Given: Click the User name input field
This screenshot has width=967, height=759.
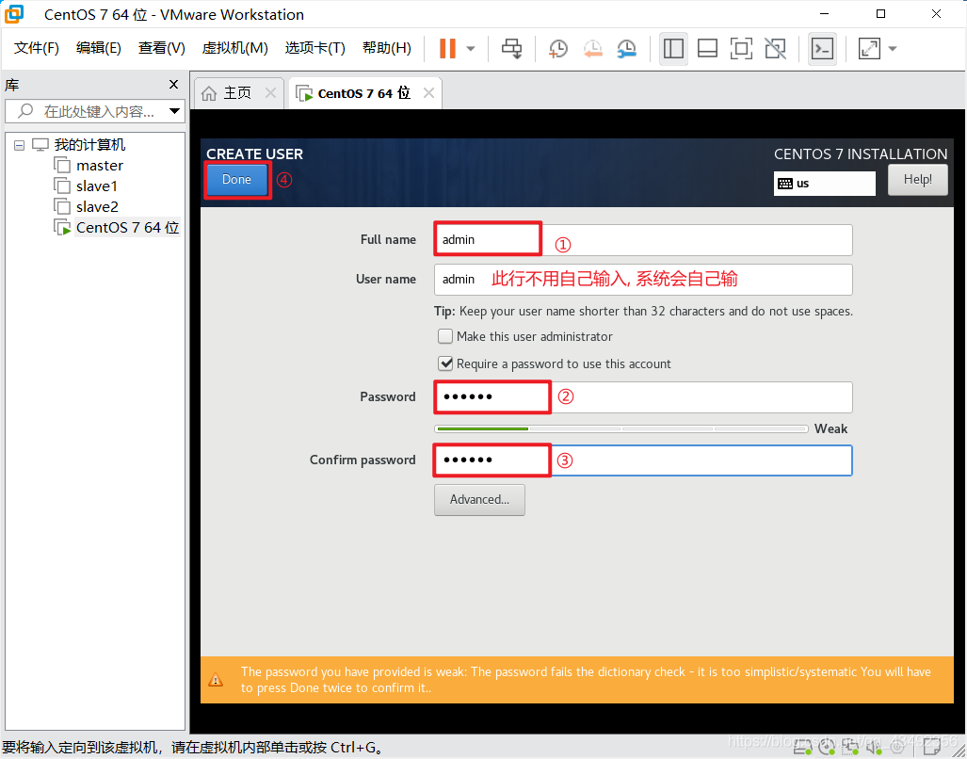Looking at the screenshot, I should click(643, 280).
